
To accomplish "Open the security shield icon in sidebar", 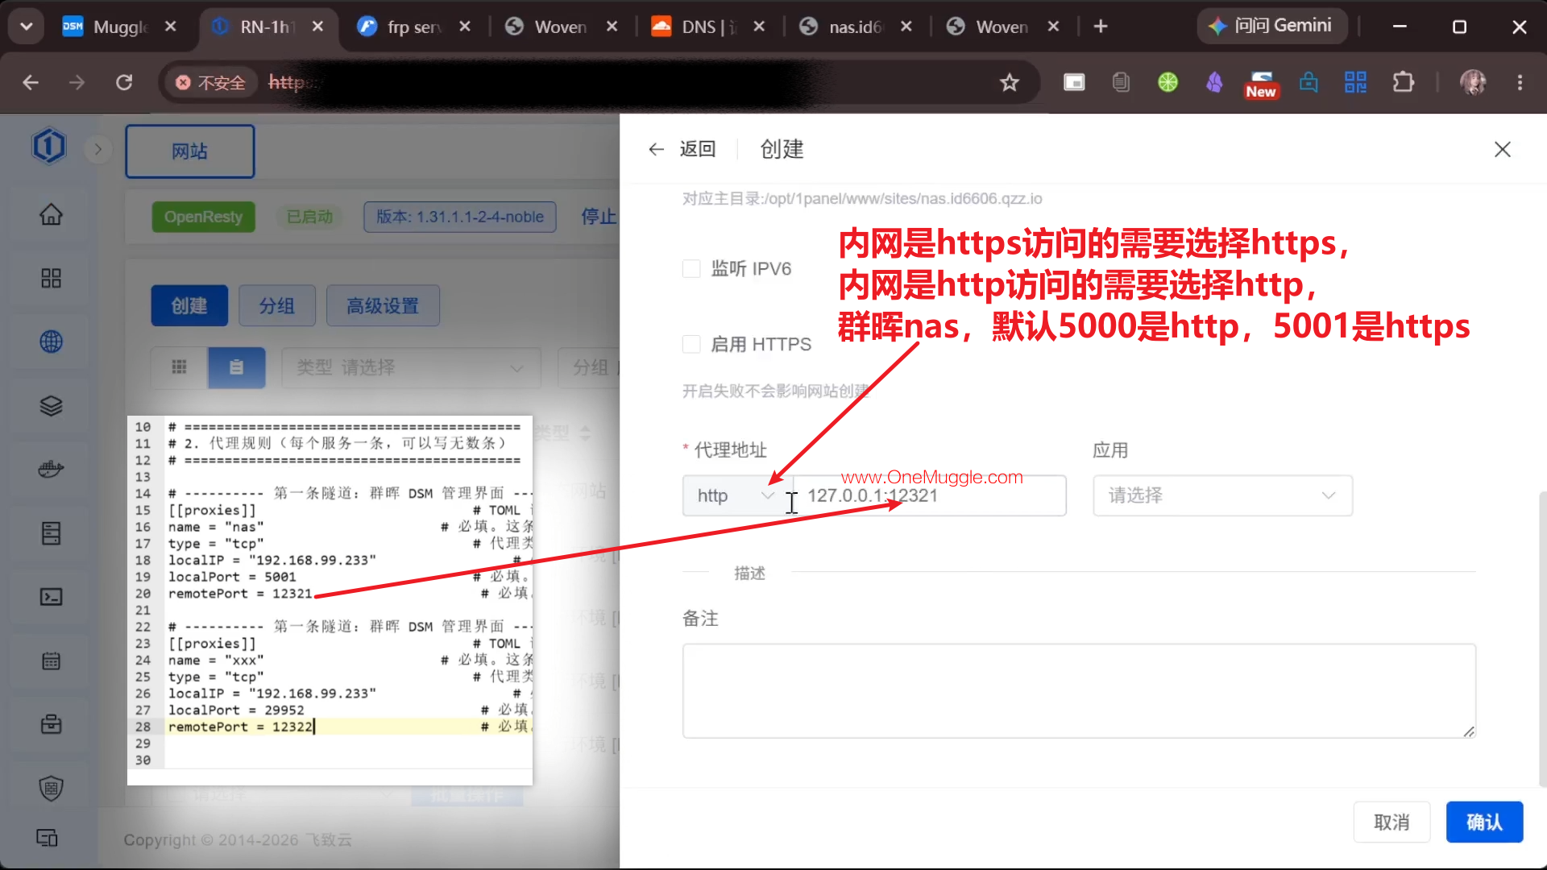I will tap(51, 788).
